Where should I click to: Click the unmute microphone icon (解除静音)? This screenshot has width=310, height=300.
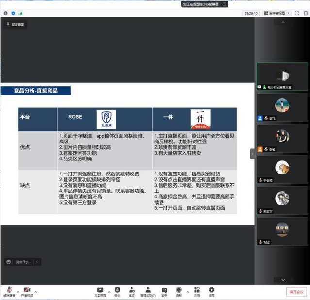click(x=9, y=290)
